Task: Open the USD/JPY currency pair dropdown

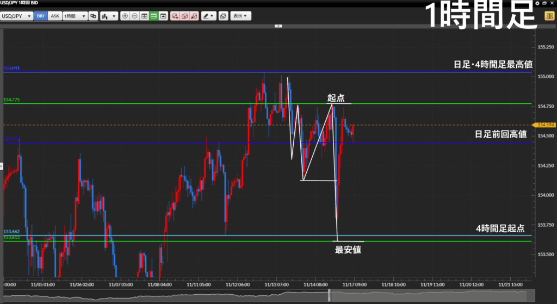Action: click(16, 16)
